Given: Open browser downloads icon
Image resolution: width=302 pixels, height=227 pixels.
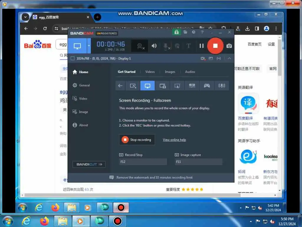Looking at the screenshot, I should (x=247, y=29).
